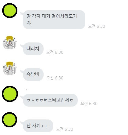The width and height of the screenshot is (128, 135).
Task: Select the 오전 6:30 timestamp next to 슈밤바
Action: click(x=55, y=78)
